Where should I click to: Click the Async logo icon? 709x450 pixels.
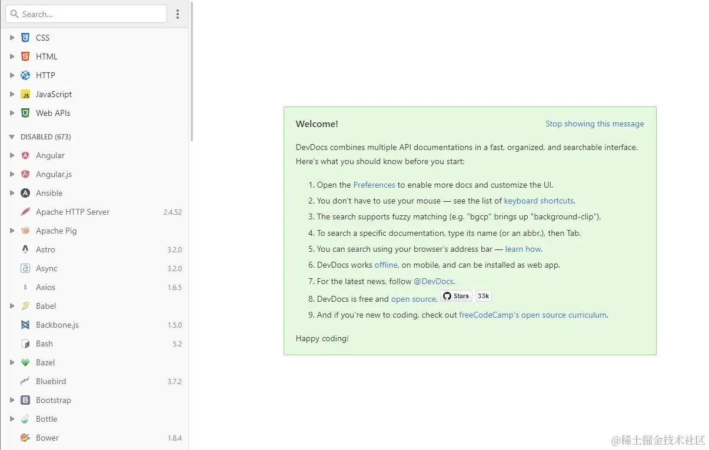click(25, 268)
